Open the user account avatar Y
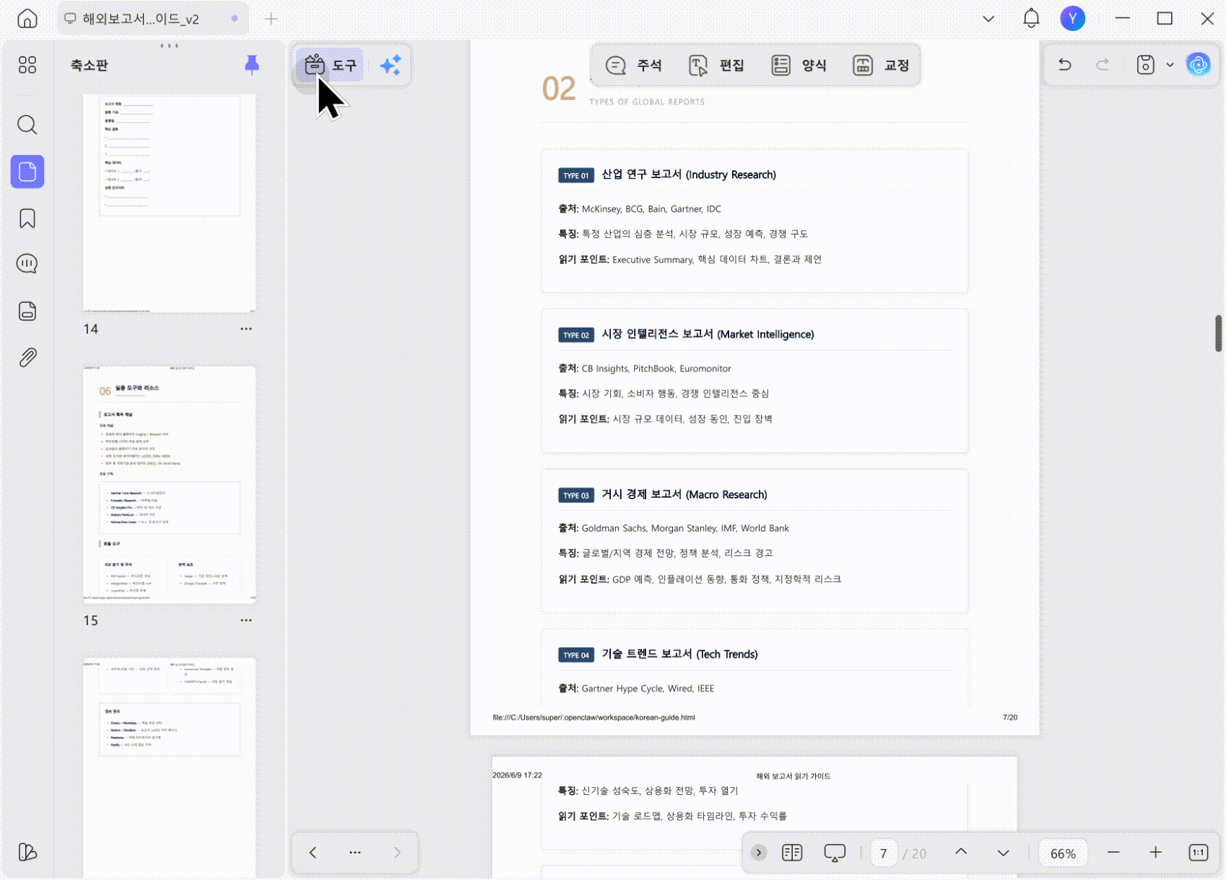Viewport: 1226px width, 880px height. [1073, 18]
